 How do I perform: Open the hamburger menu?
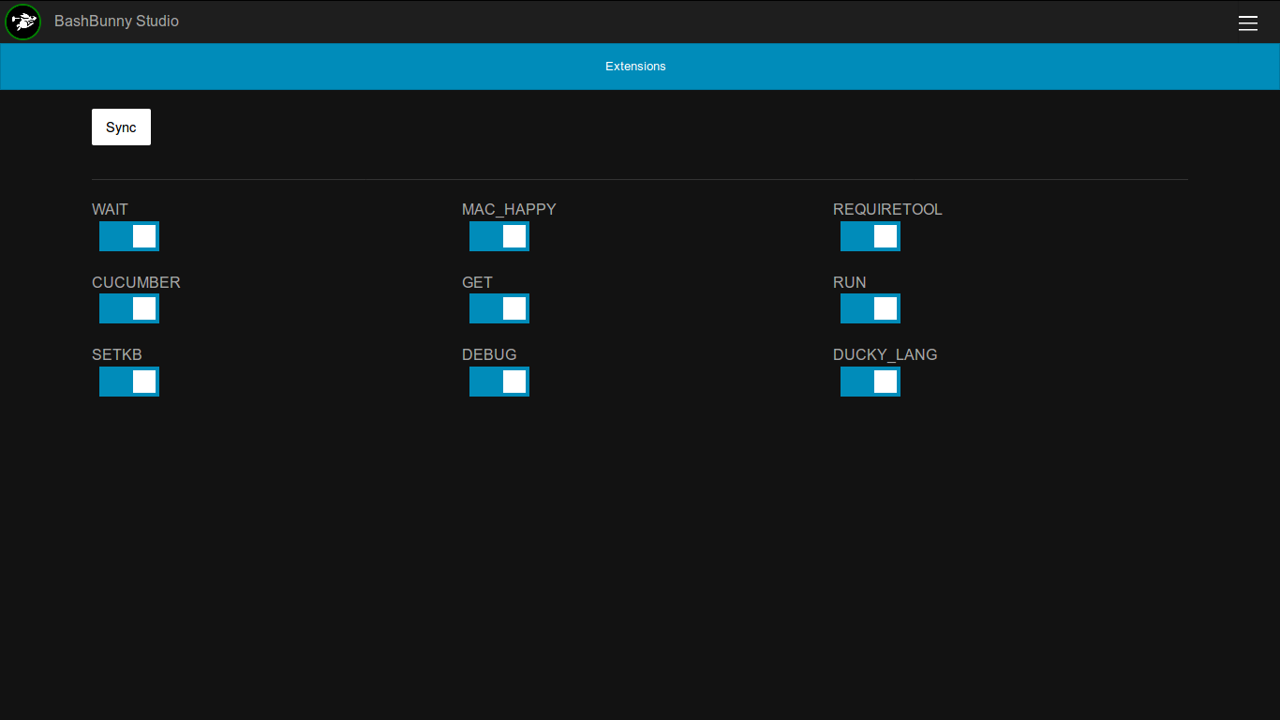click(x=1248, y=22)
